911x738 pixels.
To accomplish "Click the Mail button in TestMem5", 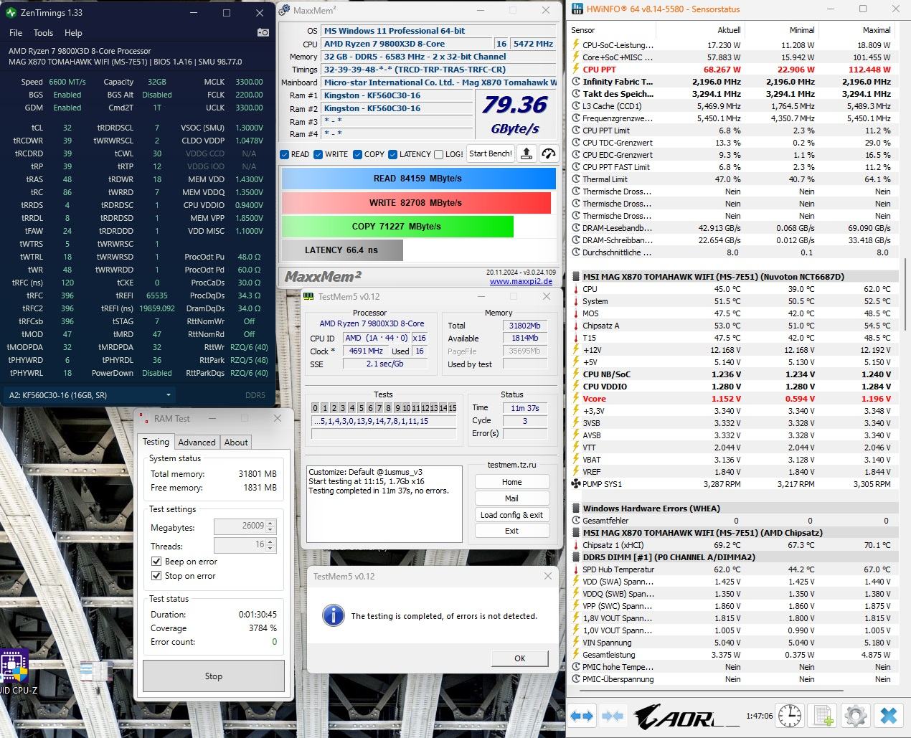I will pos(511,498).
